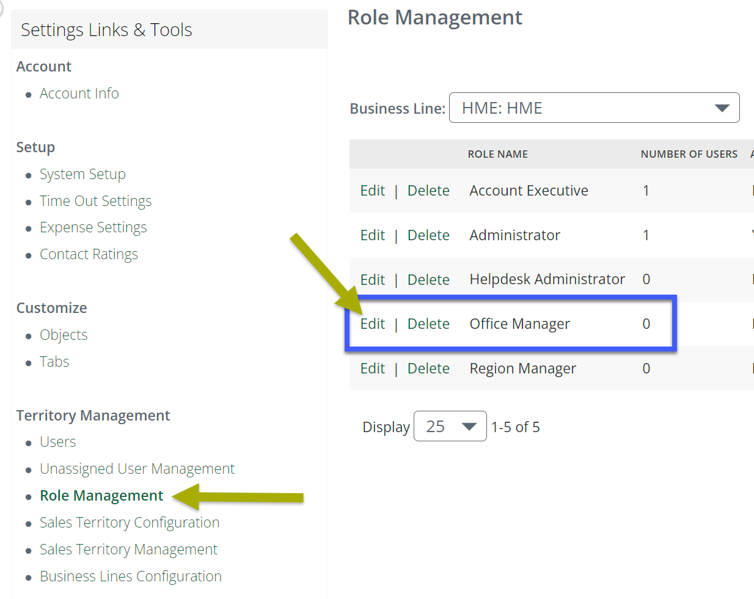Edit the Region Manager role
The image size is (754, 599).
pos(373,369)
